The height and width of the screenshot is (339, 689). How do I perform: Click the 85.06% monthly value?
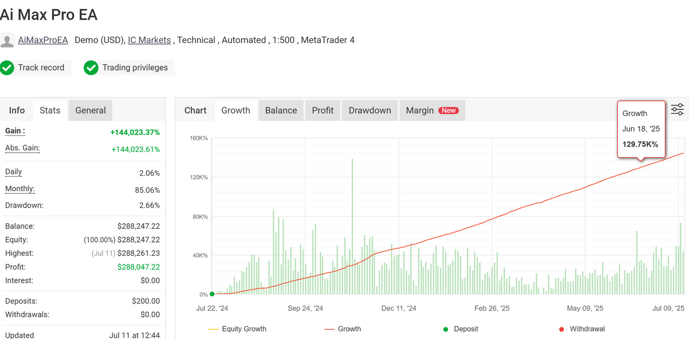tap(147, 190)
